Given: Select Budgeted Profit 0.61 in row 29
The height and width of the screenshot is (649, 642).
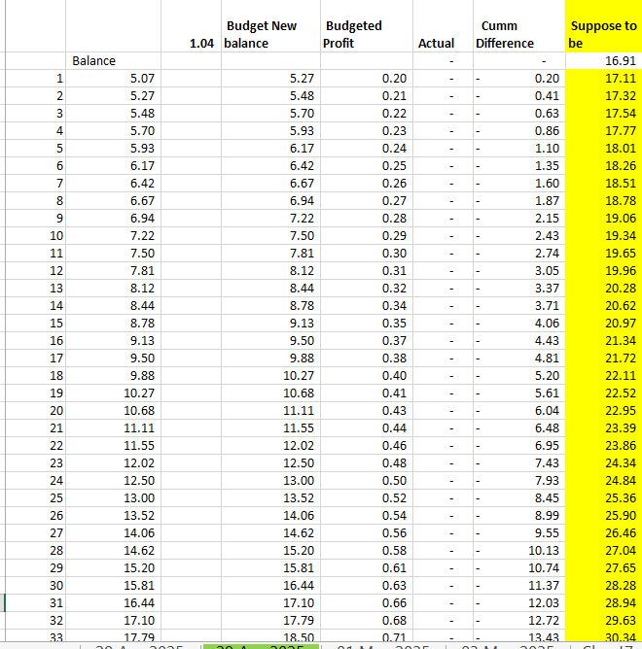Looking at the screenshot, I should click(x=367, y=567).
